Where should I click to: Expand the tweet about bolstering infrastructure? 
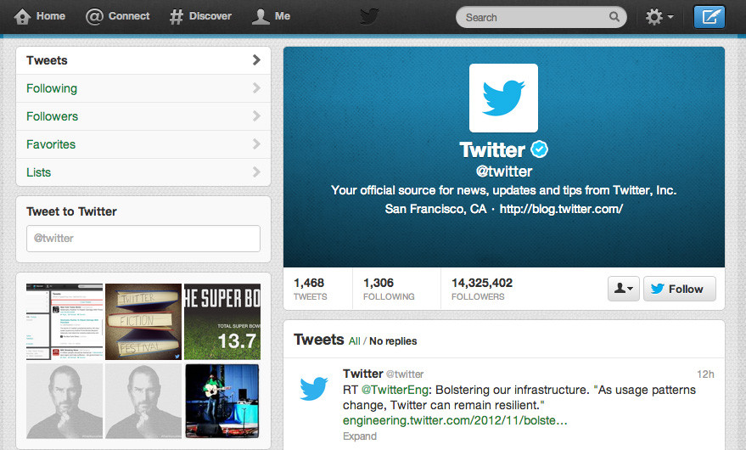(360, 436)
